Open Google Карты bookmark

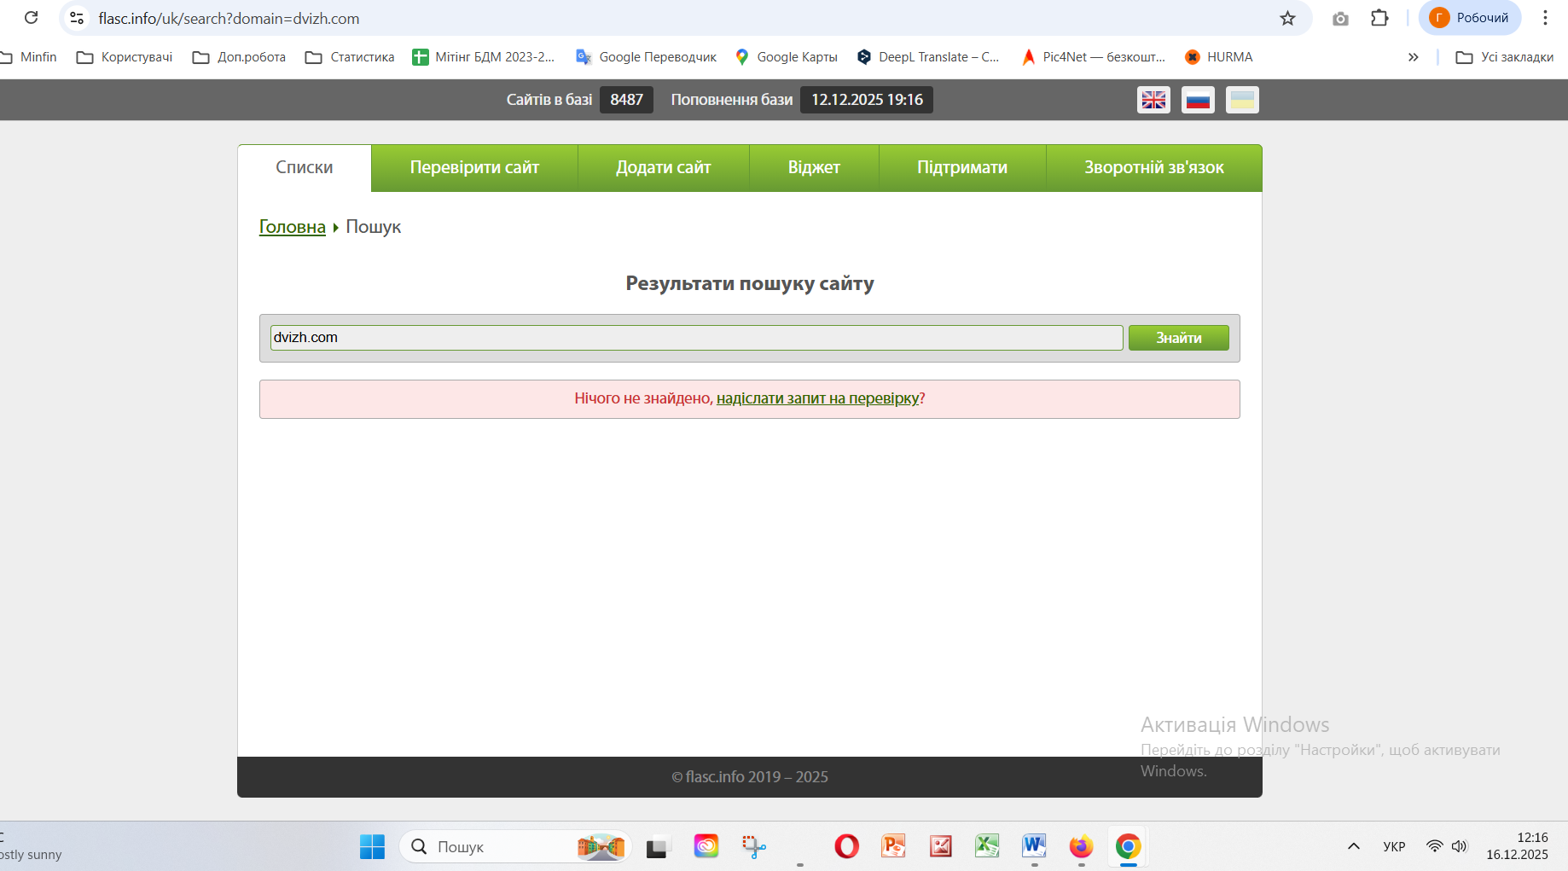(x=787, y=57)
